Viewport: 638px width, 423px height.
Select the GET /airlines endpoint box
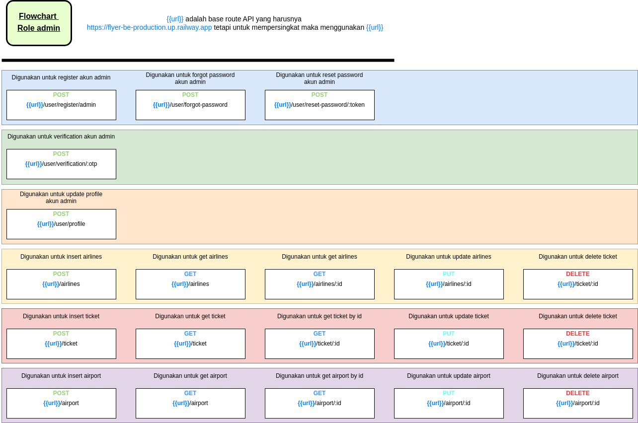pos(190,284)
